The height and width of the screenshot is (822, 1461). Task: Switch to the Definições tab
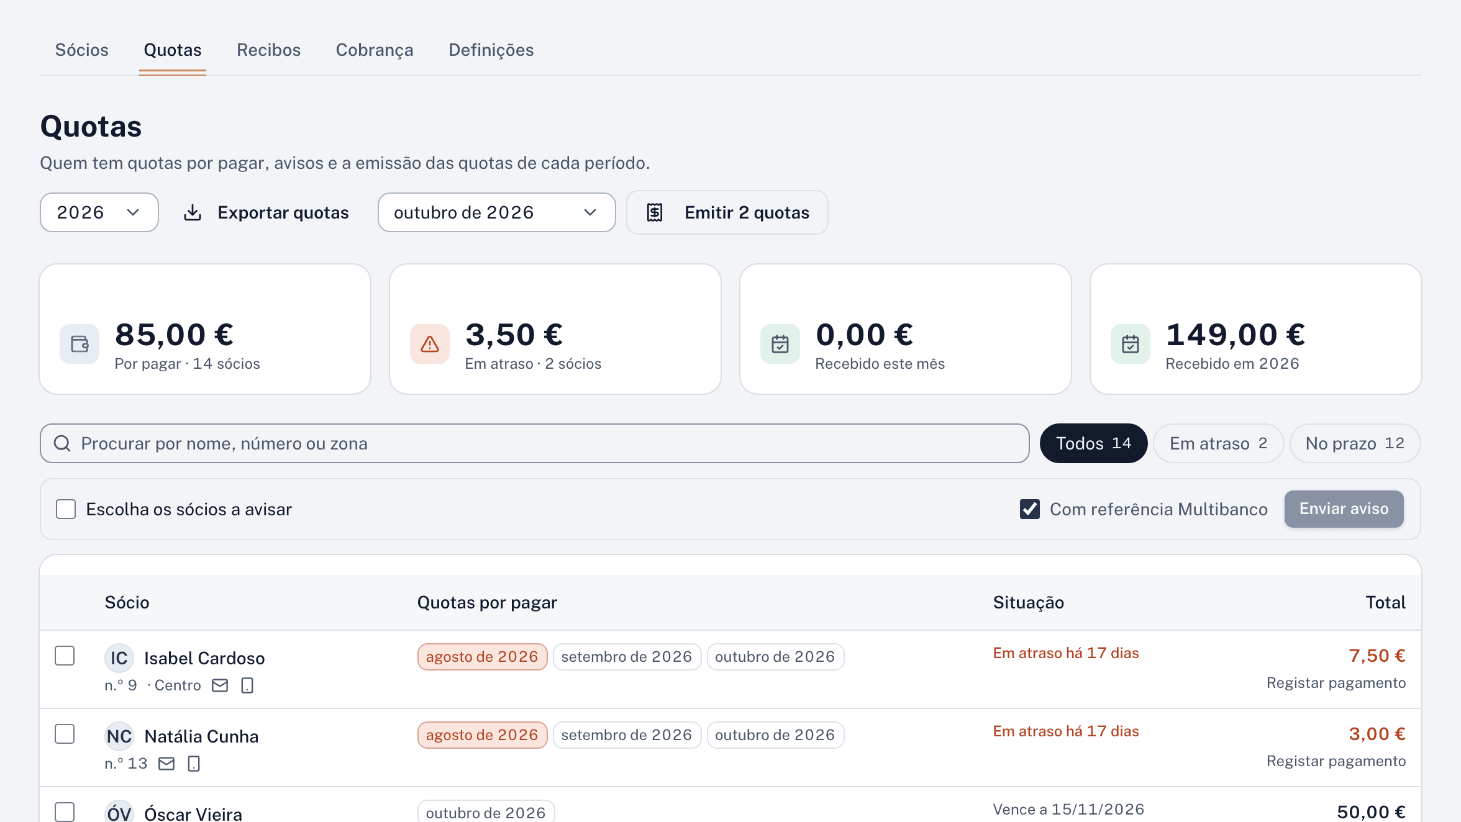pyautogui.click(x=491, y=50)
